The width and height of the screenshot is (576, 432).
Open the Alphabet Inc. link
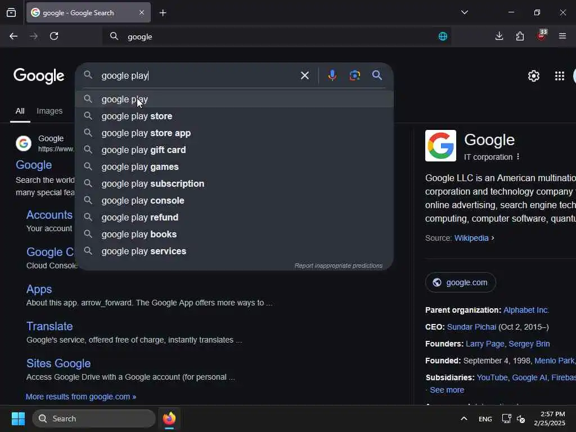click(x=526, y=310)
